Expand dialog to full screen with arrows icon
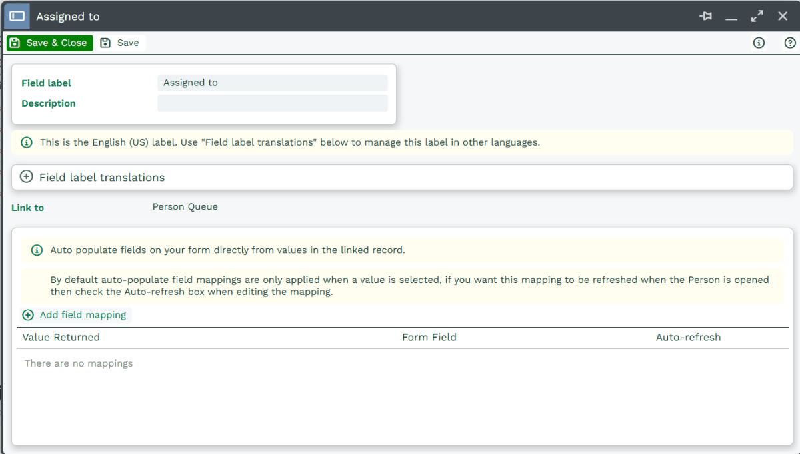Viewport: 800px width, 454px height. point(757,16)
